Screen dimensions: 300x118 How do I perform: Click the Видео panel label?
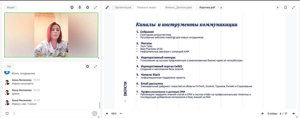tap(11, 7)
